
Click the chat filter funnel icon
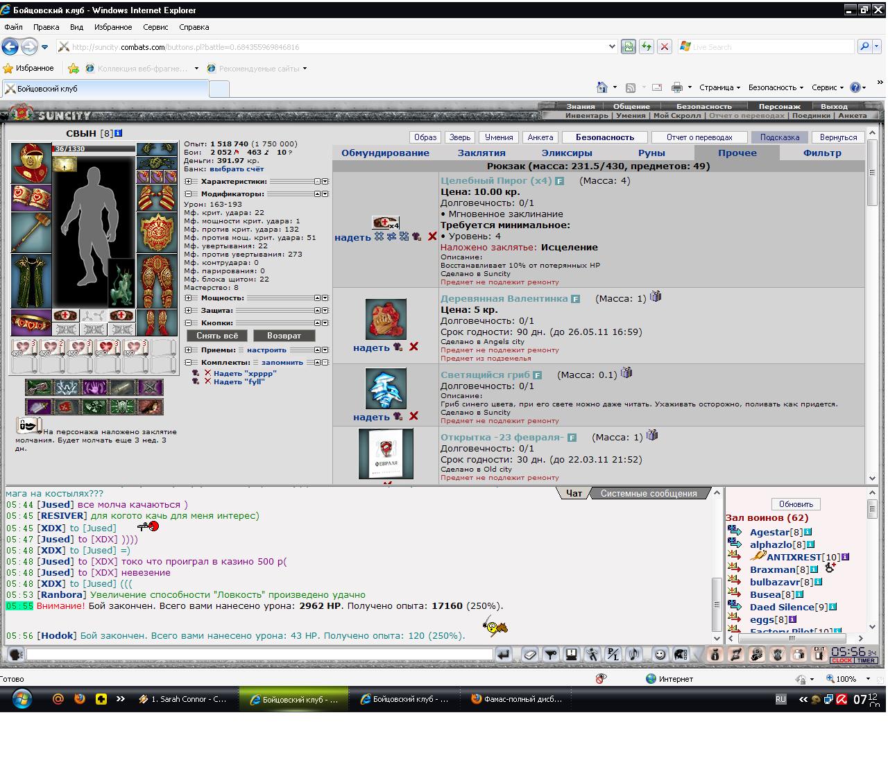(551, 654)
